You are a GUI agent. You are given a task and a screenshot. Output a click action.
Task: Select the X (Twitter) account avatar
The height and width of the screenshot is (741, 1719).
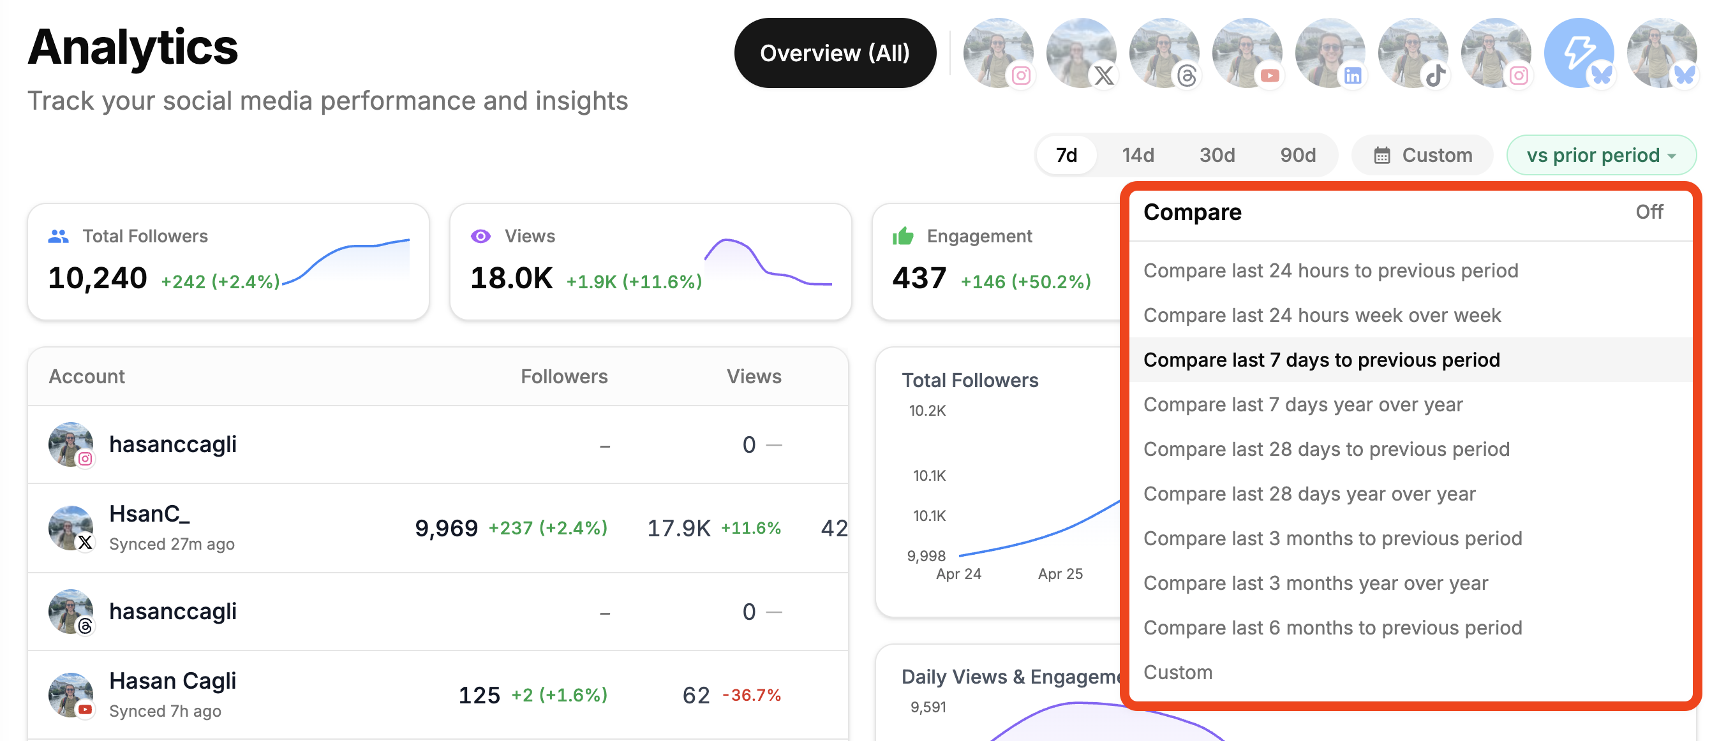pos(1081,53)
